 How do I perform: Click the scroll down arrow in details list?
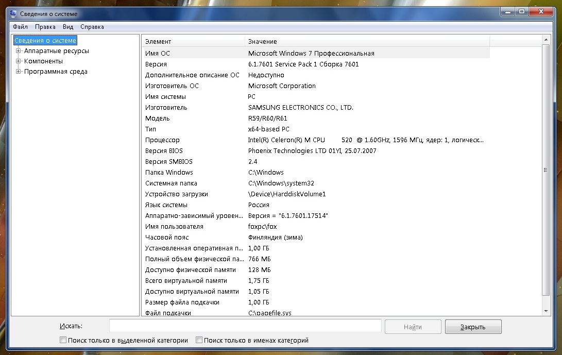[546, 311]
